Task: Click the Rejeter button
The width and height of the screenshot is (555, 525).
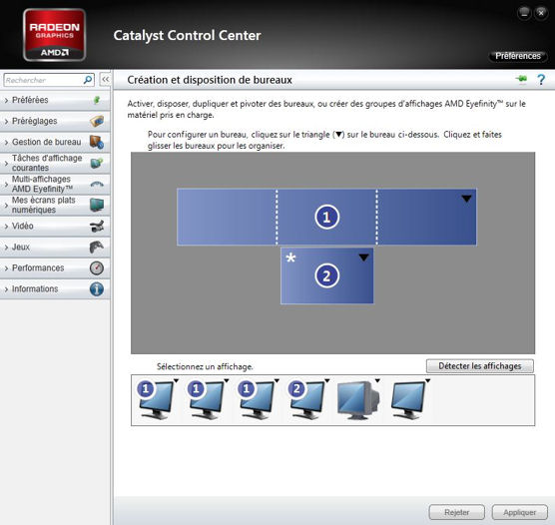Action: [456, 512]
